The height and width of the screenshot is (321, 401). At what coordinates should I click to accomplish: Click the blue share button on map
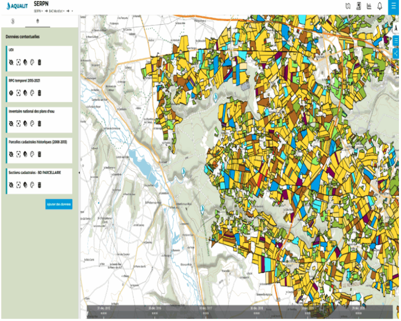396,53
